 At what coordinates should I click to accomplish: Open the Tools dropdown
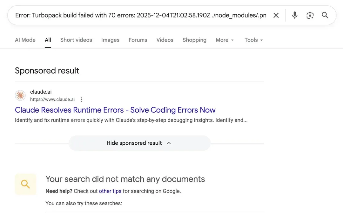[253, 40]
